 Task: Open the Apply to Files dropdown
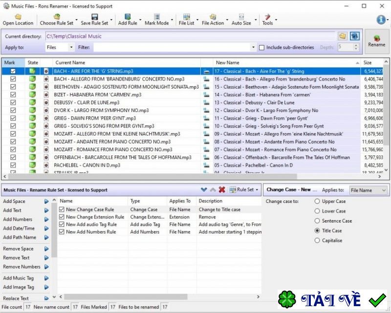point(60,47)
